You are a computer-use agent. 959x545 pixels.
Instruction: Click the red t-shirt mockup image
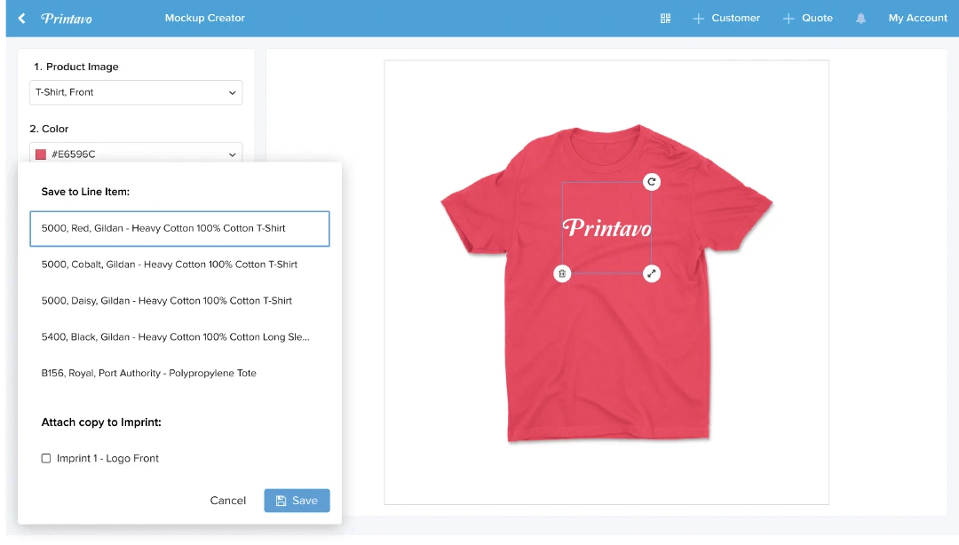(x=606, y=282)
